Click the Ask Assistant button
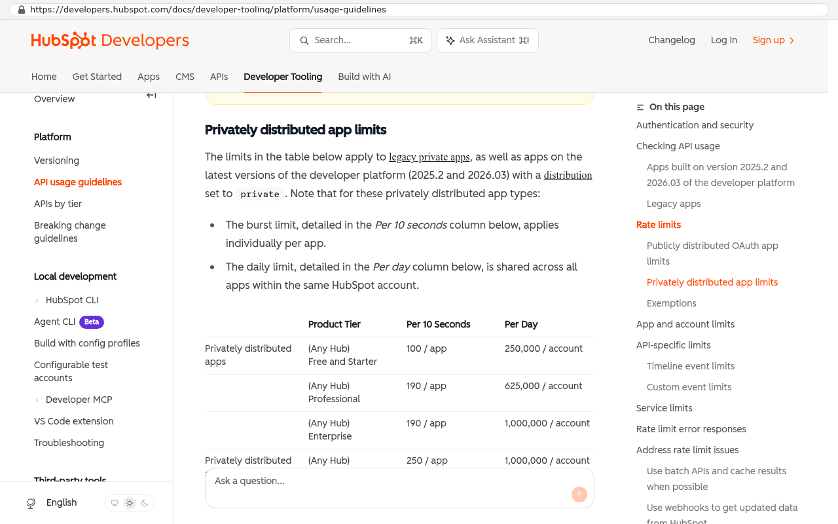The image size is (838, 524). pyautogui.click(x=488, y=41)
